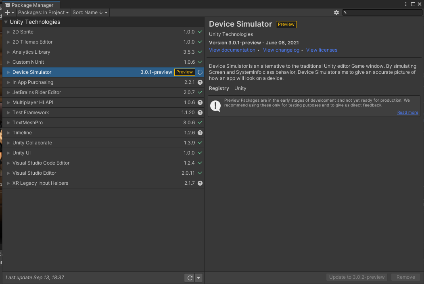Screen dimensions: 424x284
Task: Click installed checkmark for JetBrains Rider Editor
Action: [200, 92]
